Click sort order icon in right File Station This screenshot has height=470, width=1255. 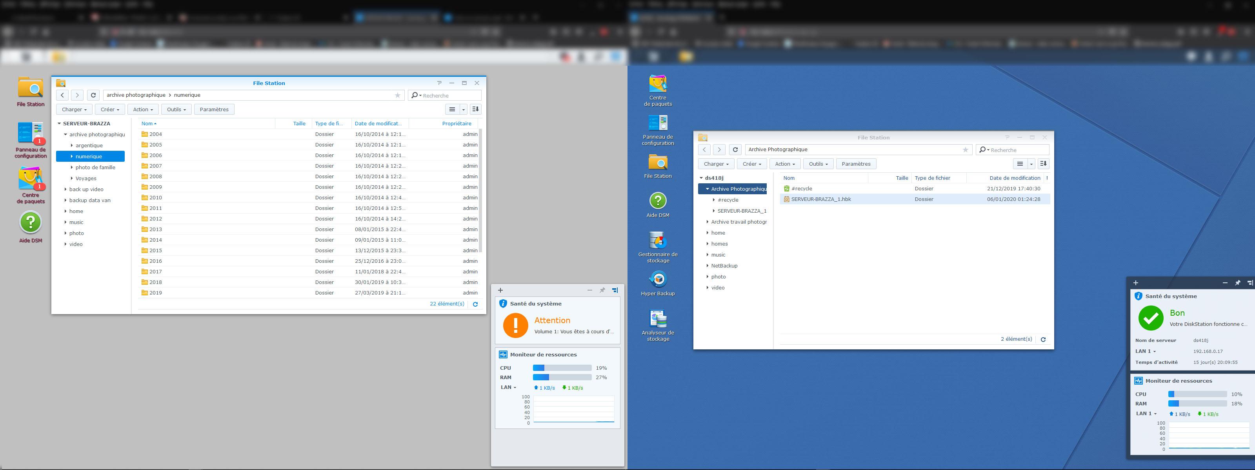pyautogui.click(x=1043, y=164)
